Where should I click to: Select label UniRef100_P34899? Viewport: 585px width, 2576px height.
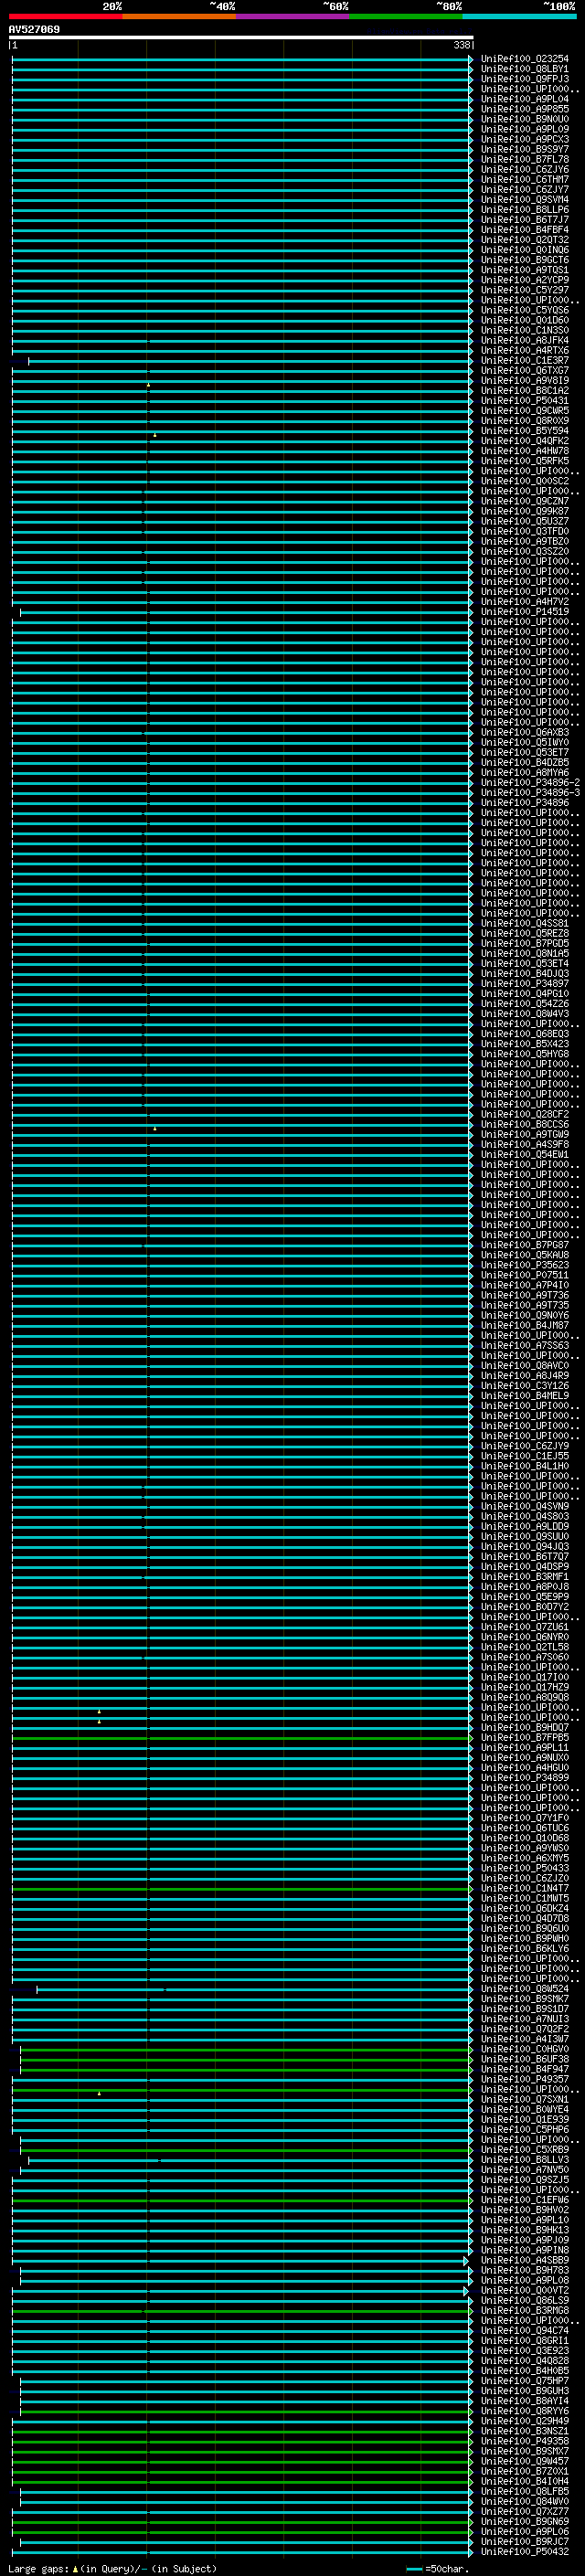[525, 1778]
